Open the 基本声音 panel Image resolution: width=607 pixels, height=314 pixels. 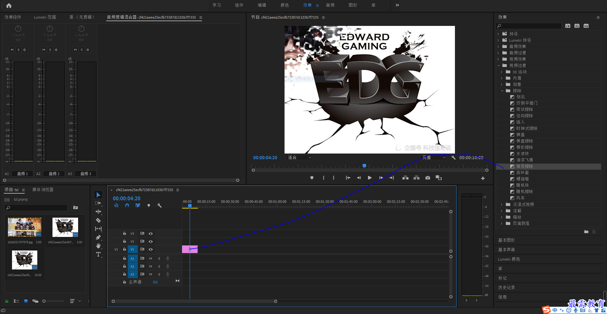pos(506,250)
